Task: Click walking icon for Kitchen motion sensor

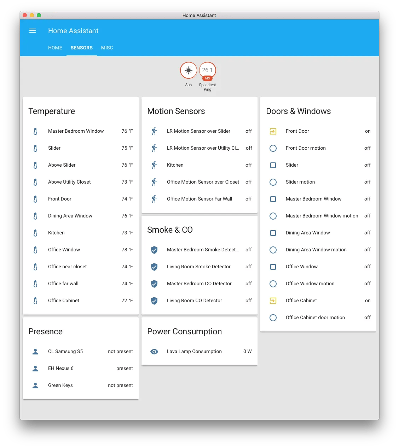Action: tap(154, 165)
